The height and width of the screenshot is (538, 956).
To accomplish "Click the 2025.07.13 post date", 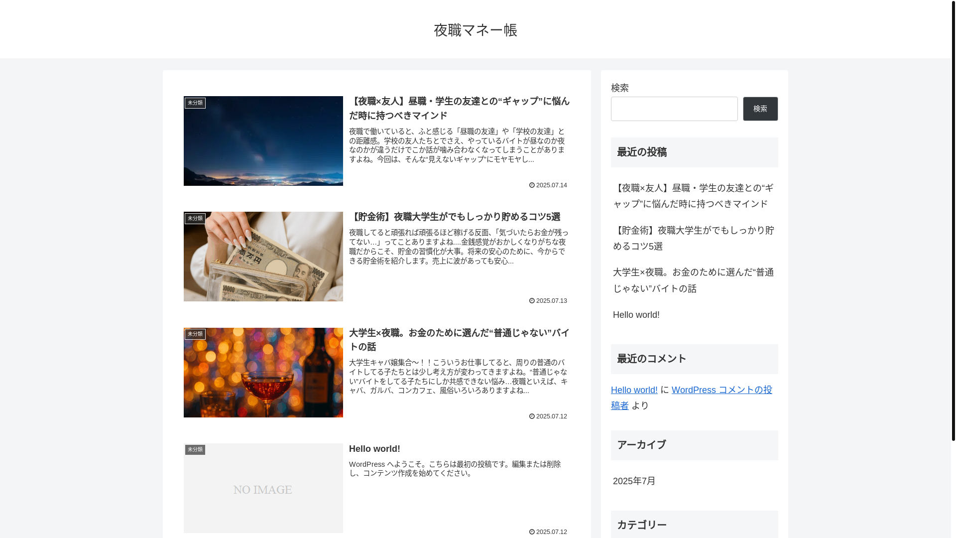I will [x=548, y=301].
